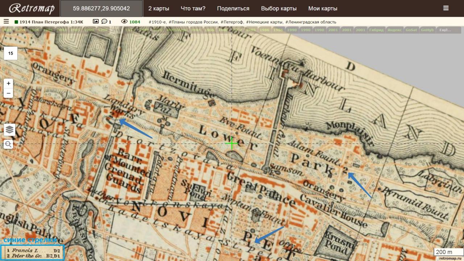Select the 1985 map tab
Viewport: 464px width, 261px height.
click(x=250, y=30)
